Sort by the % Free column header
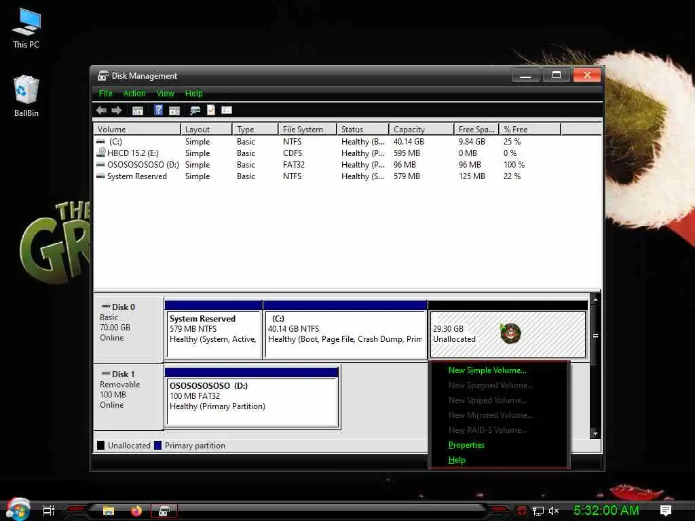 (529, 130)
